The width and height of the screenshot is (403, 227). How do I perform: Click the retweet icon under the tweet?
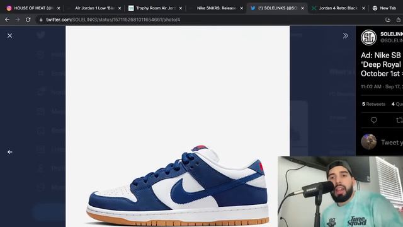click(399, 120)
